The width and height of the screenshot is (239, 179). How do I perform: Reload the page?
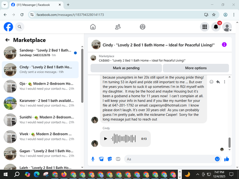pyautogui.click(x=22, y=15)
